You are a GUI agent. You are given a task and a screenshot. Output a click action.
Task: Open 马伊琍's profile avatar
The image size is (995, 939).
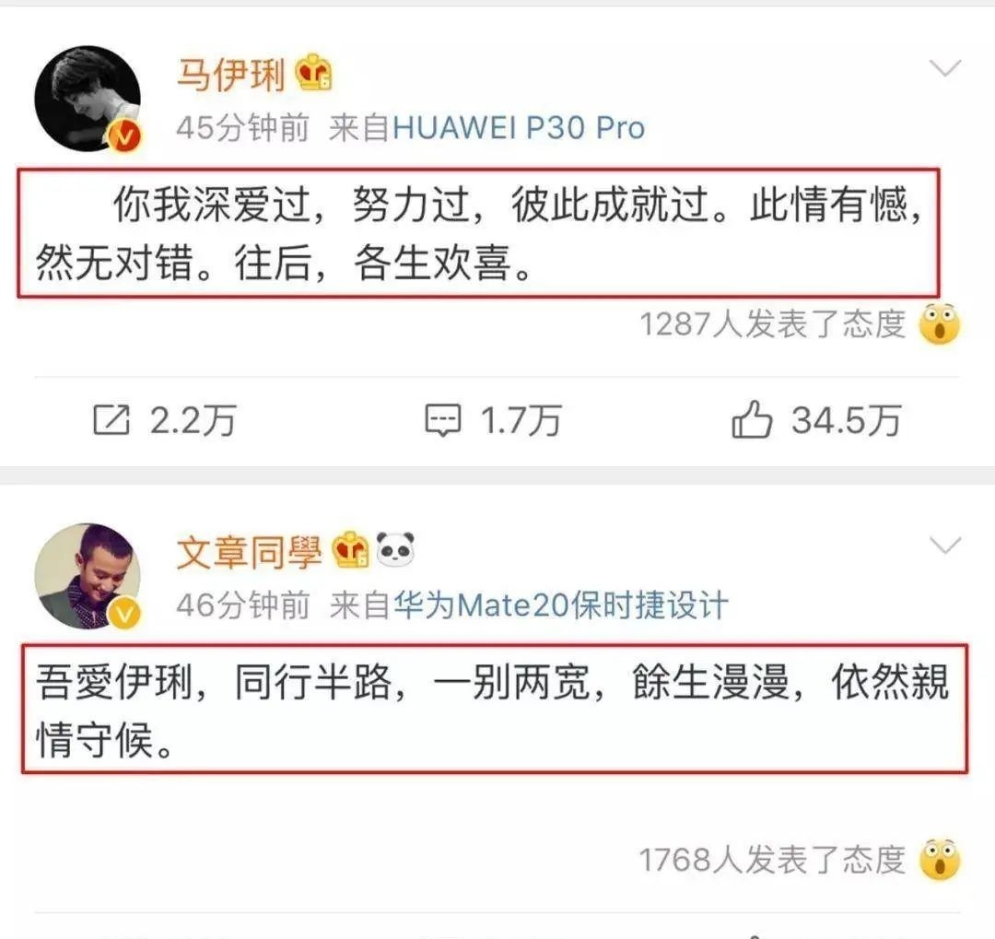pyautogui.click(x=88, y=99)
